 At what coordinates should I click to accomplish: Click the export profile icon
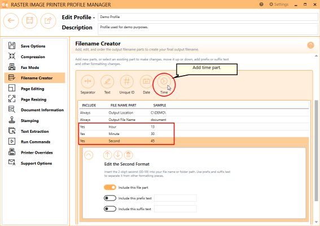tap(48, 21)
